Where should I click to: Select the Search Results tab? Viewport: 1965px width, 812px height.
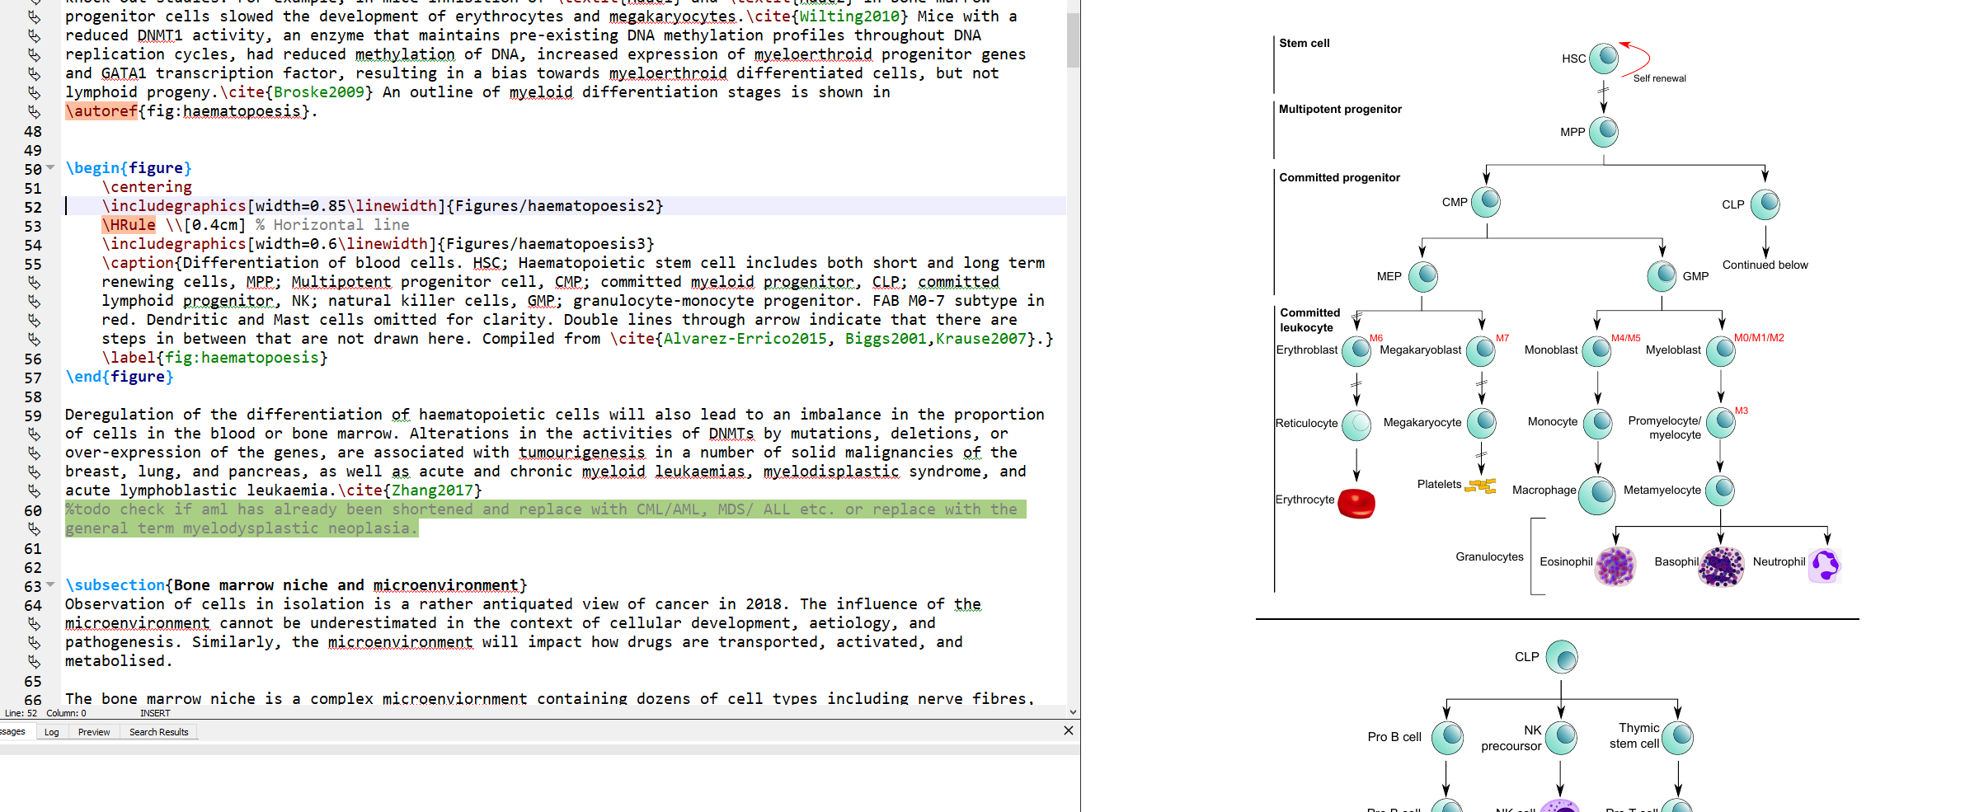pos(158,732)
